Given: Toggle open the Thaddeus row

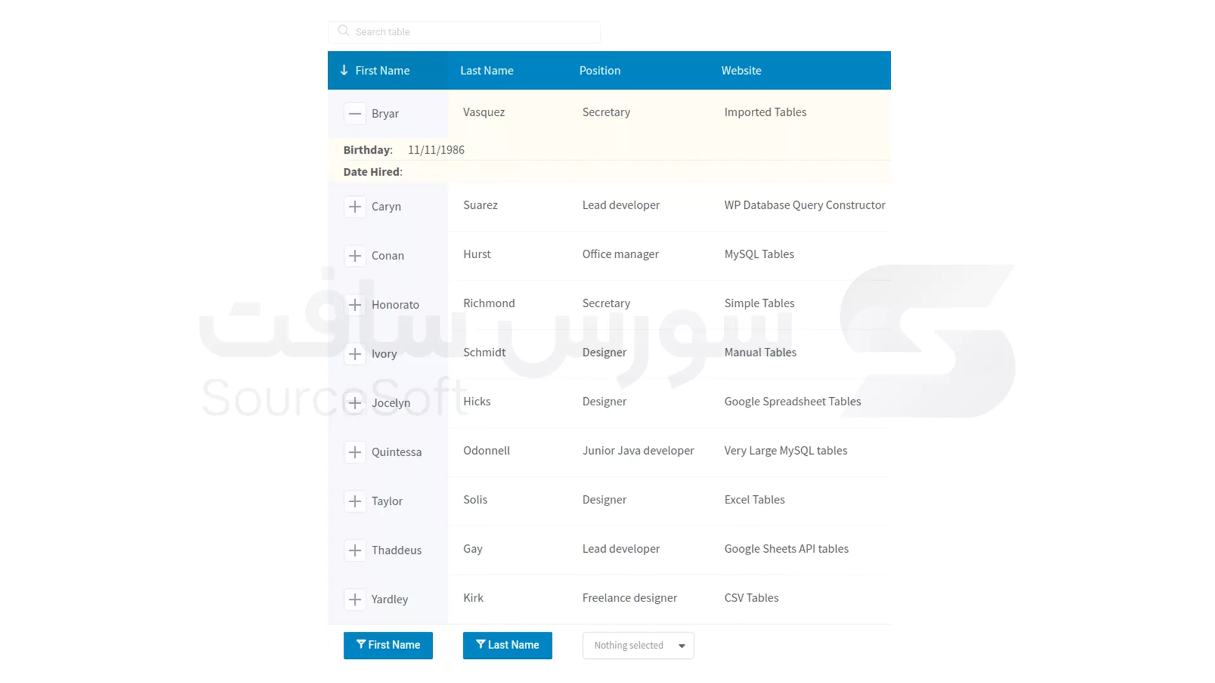Looking at the screenshot, I should click(x=354, y=550).
